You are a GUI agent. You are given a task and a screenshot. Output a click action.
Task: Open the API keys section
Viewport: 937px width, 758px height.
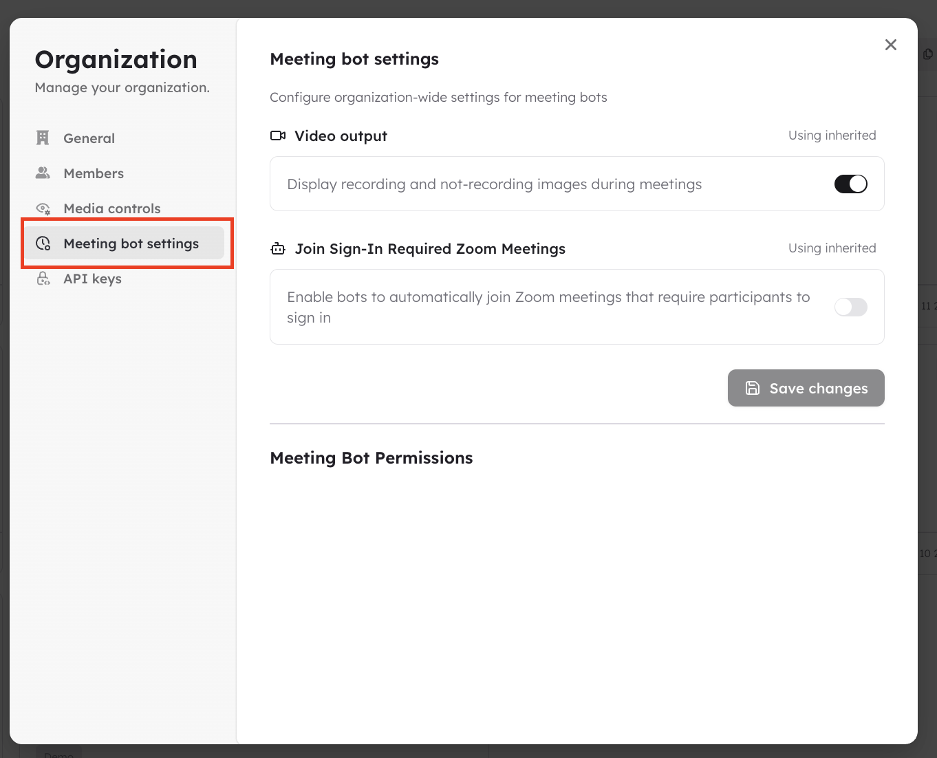pos(93,279)
